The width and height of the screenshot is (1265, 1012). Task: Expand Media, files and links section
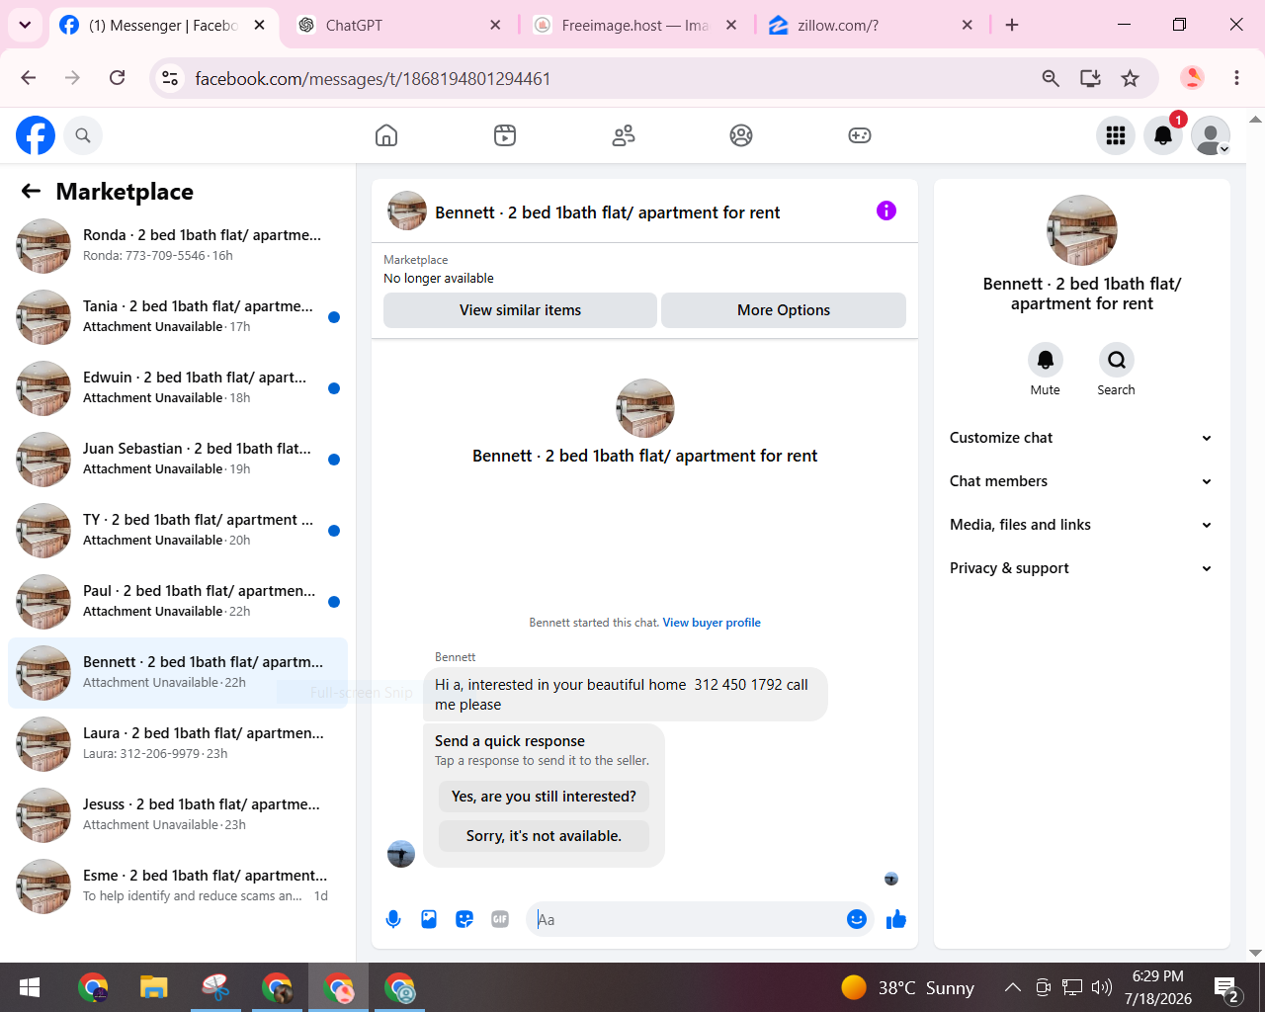1081,525
